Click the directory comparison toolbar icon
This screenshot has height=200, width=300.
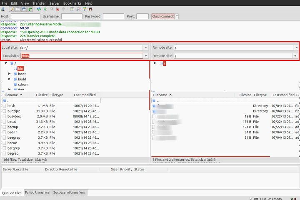coord(78,9)
